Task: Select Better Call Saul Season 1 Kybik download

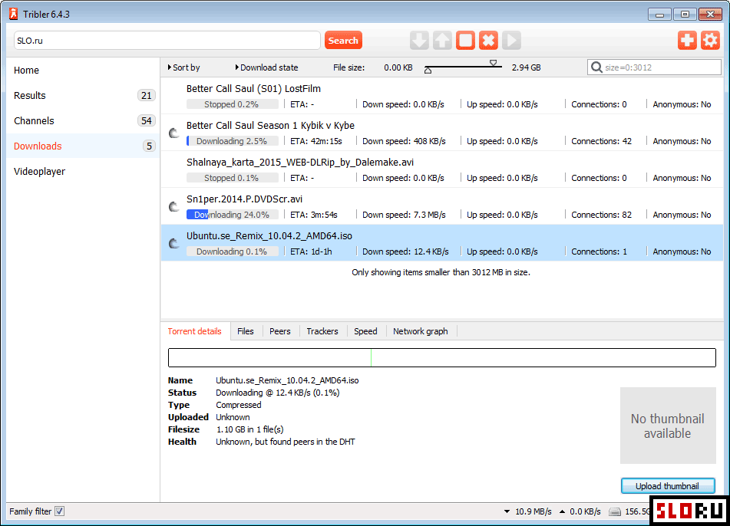Action: [442, 133]
